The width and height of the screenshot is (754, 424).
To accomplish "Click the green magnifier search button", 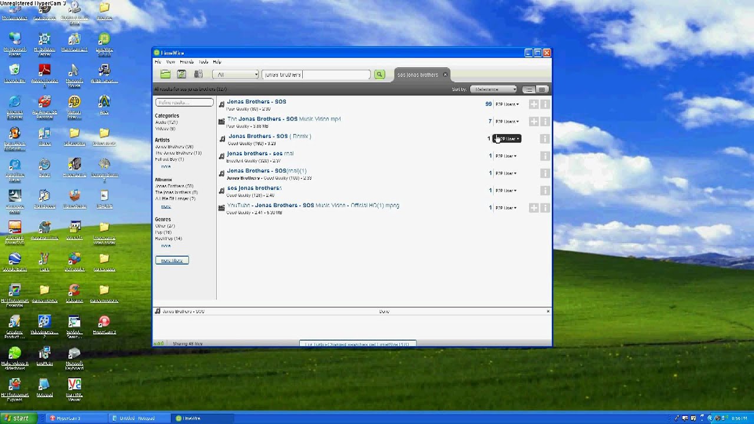I will (379, 74).
